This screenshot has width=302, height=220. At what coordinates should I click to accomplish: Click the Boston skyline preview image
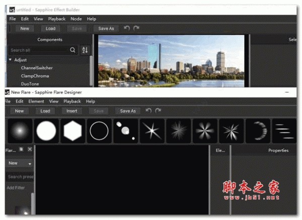[171, 61]
